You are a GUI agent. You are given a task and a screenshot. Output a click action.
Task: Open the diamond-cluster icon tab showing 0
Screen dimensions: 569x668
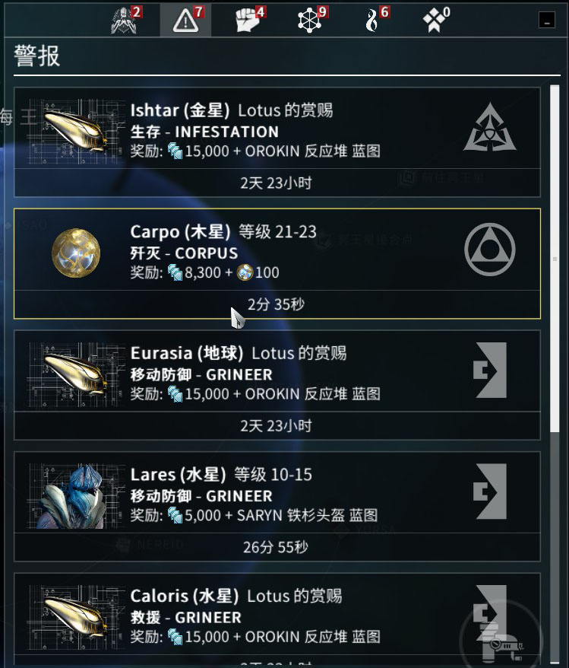click(x=435, y=20)
